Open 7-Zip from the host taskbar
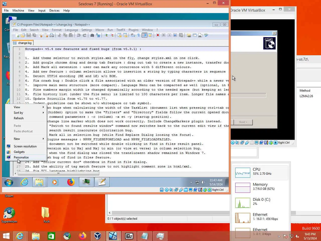The width and height of the screenshot is (321, 241). 129,236
